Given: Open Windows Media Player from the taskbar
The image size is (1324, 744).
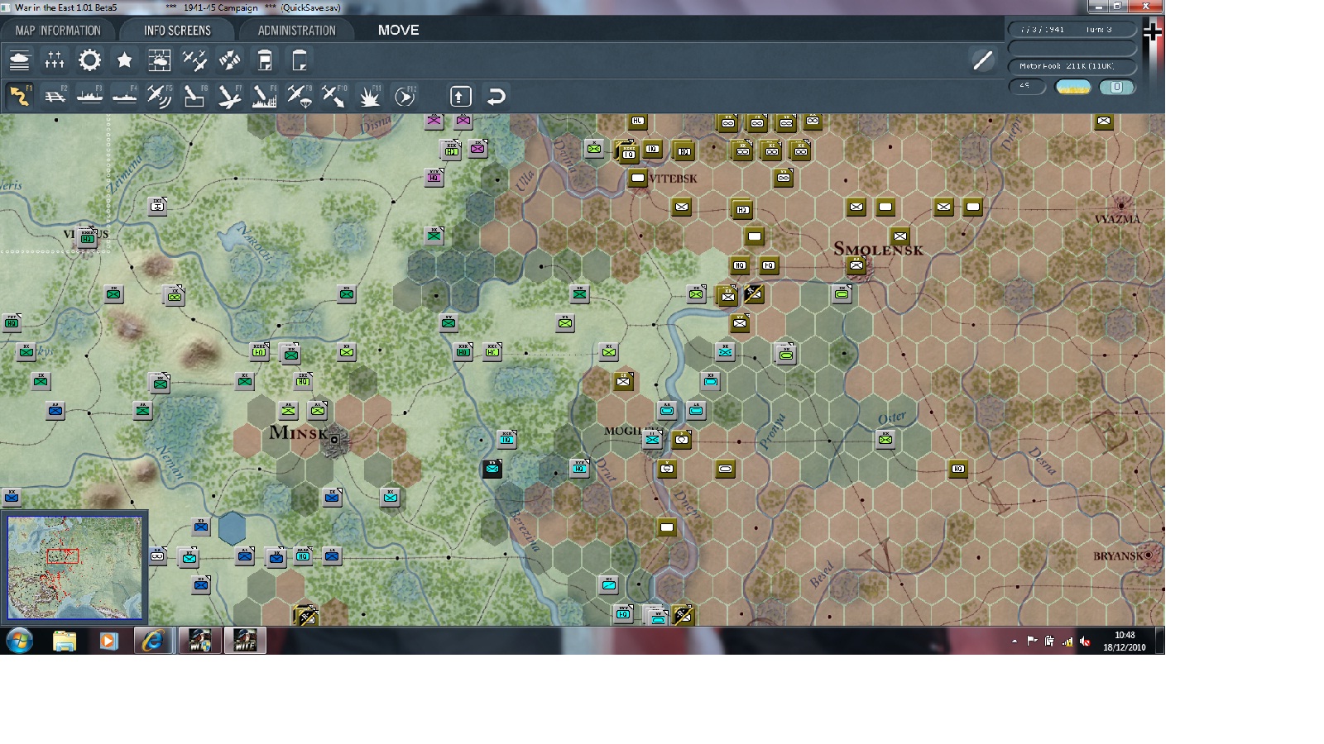Looking at the screenshot, I should [108, 641].
